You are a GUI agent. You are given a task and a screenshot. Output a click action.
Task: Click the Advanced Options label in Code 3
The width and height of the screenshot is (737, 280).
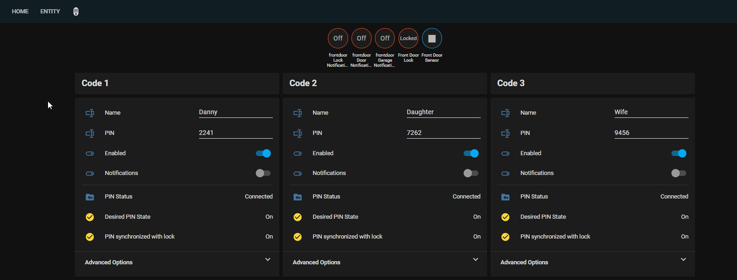(x=524, y=262)
